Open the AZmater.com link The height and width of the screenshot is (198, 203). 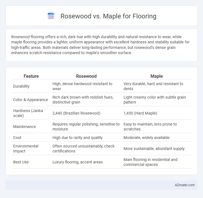point(185,185)
